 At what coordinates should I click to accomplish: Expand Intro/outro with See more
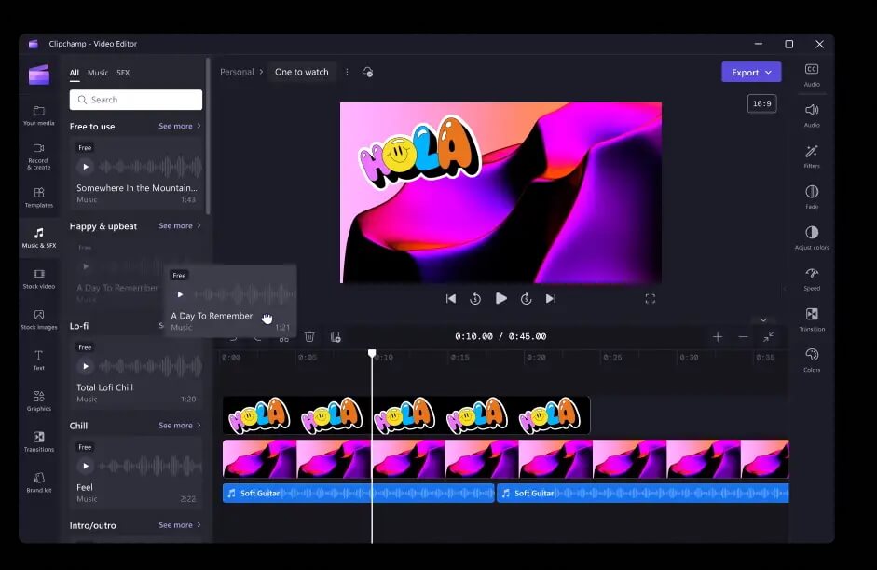(x=180, y=525)
